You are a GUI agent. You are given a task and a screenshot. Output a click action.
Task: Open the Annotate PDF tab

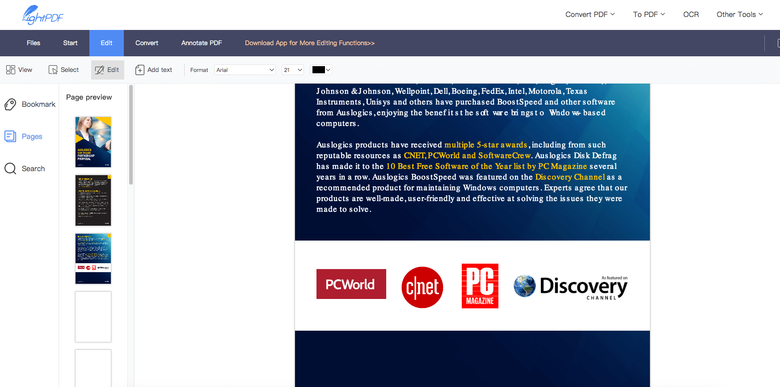coord(202,43)
